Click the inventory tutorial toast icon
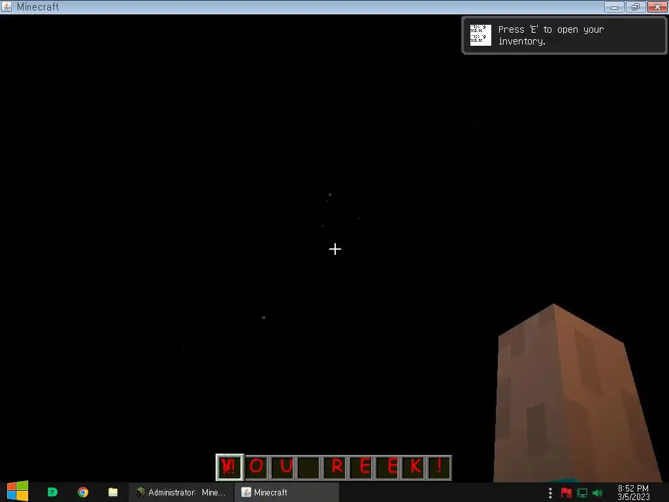This screenshot has width=669, height=502. point(480,35)
